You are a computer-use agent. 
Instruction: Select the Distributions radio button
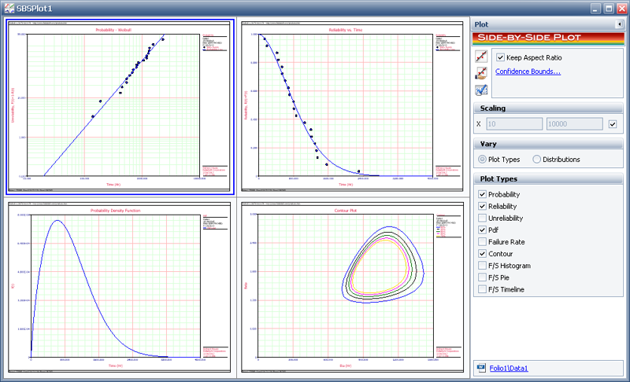pyautogui.click(x=537, y=160)
